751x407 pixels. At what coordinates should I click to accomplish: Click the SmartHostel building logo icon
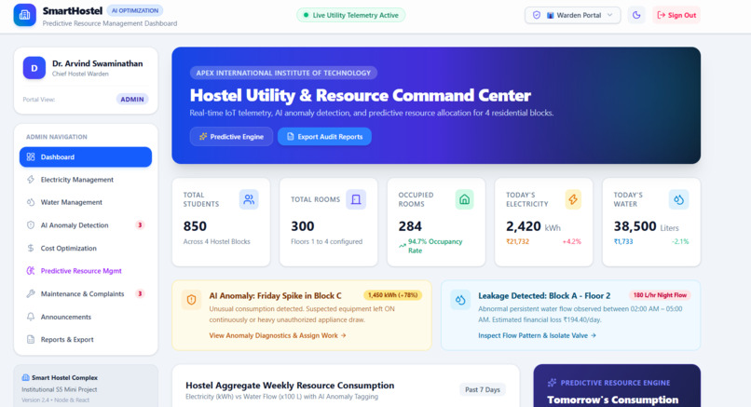[24, 15]
